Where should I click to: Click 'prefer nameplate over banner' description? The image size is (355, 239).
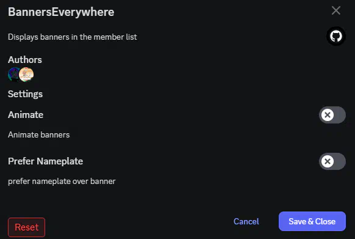62,182
